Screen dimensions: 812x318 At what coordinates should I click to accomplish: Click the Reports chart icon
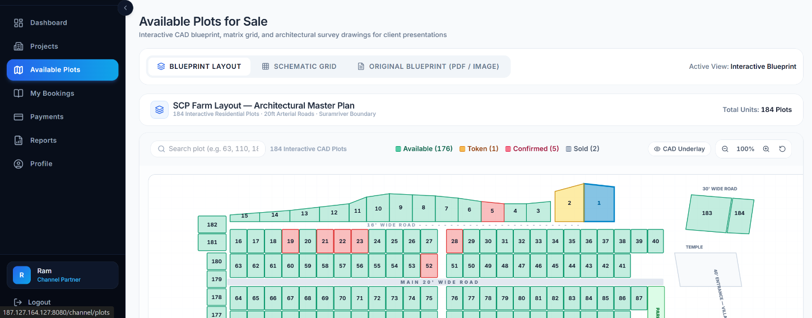click(18, 141)
